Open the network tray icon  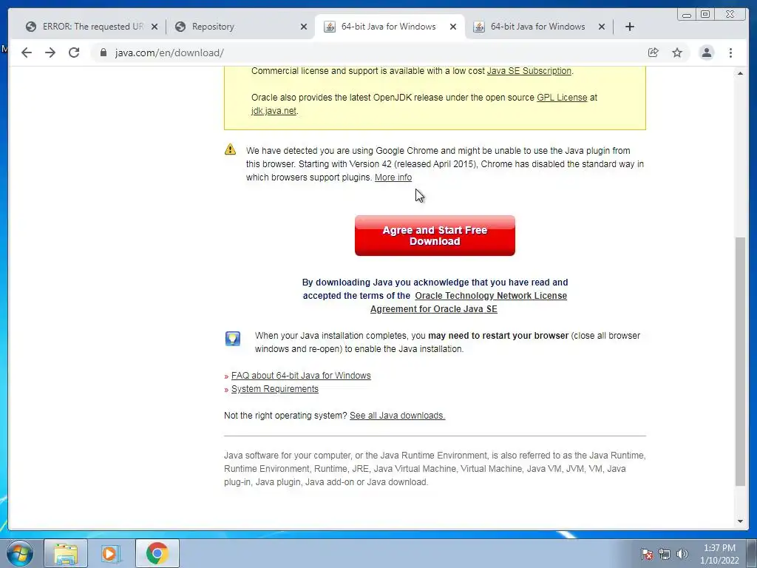(665, 554)
